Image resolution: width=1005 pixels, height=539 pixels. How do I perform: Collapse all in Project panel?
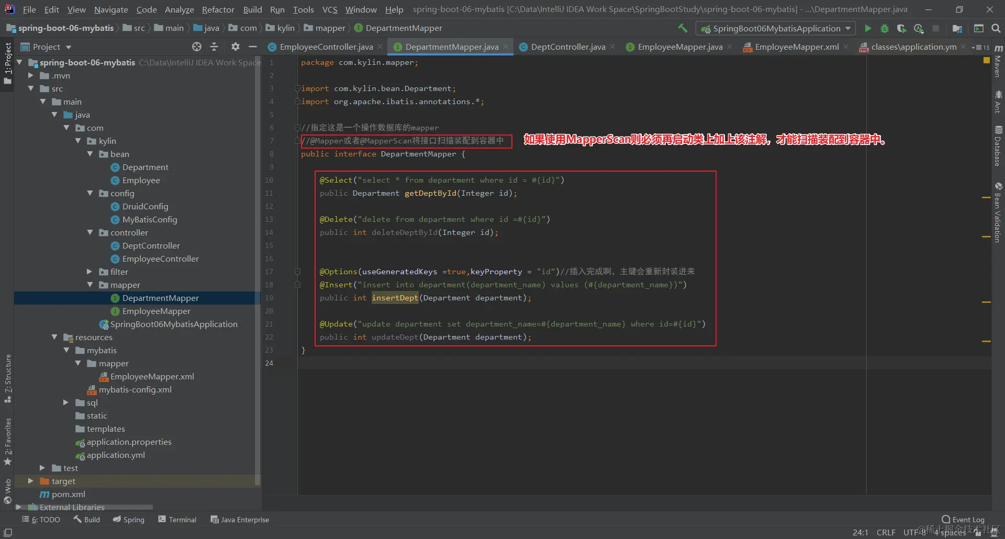(x=214, y=47)
